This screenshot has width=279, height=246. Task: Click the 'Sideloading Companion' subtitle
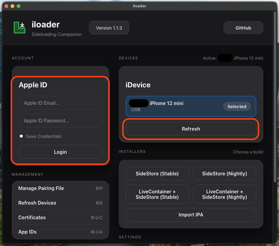pos(57,34)
